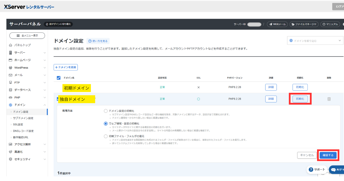Open the WEBメール shortcut in header
Screen dimensions: 344x181
point(277,24)
